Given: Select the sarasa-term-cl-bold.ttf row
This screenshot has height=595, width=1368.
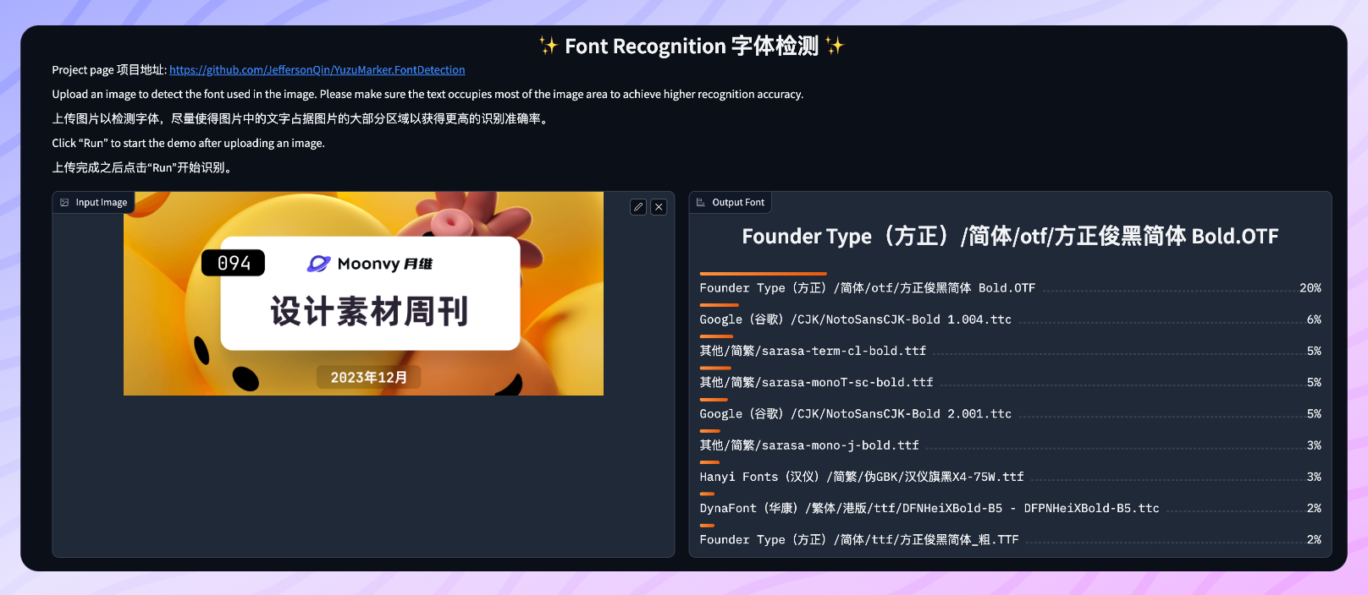Looking at the screenshot, I should pyautogui.click(x=1010, y=351).
